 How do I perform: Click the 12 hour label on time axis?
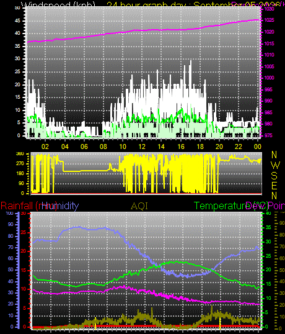click(142, 147)
